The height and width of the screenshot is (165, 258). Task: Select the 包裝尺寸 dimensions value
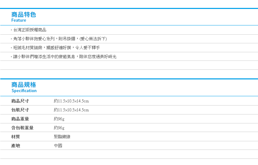coord(71,110)
